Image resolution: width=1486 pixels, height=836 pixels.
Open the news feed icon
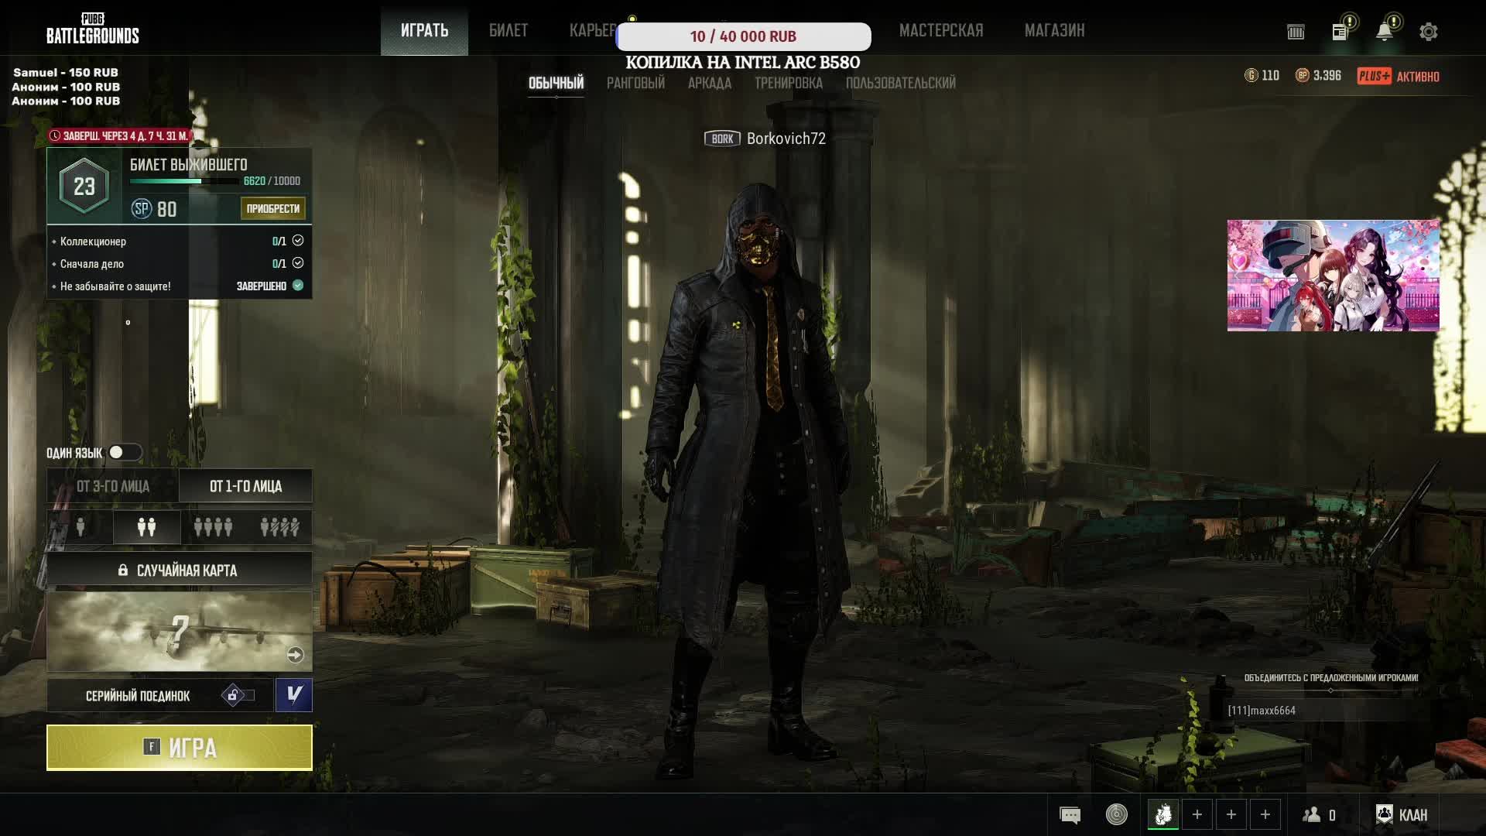tap(1340, 32)
